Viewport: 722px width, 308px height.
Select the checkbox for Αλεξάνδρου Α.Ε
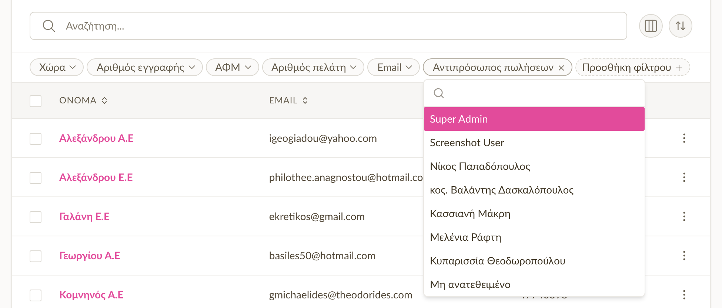(x=36, y=139)
